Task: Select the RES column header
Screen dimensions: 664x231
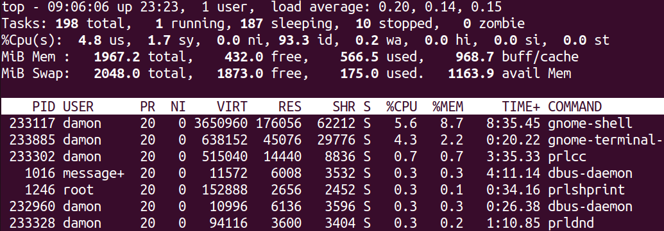Action: point(289,106)
